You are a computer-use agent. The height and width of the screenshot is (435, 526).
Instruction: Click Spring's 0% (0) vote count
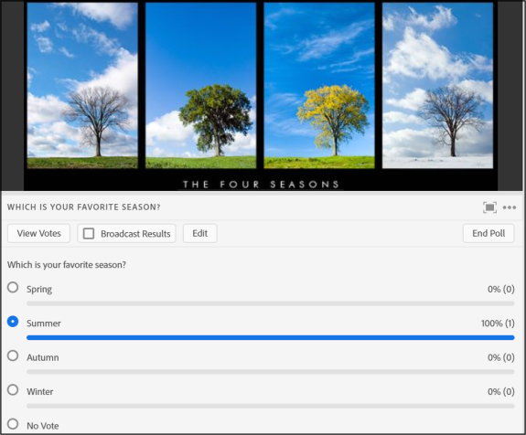tap(500, 289)
